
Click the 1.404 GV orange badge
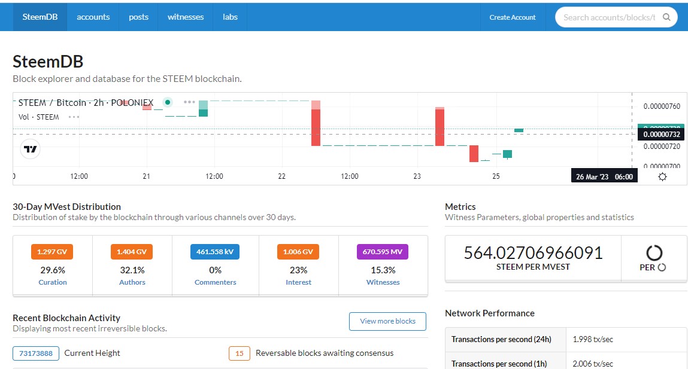click(x=132, y=252)
